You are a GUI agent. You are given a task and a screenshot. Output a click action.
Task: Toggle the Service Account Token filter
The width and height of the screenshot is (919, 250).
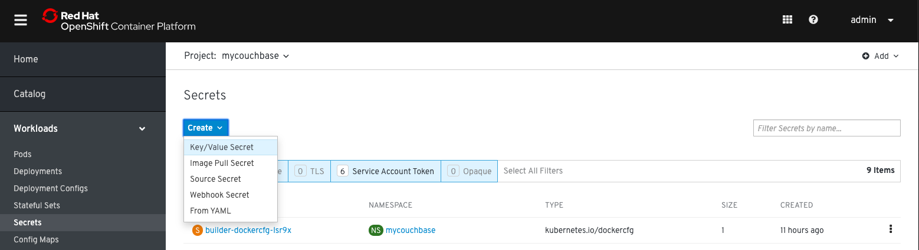point(386,171)
